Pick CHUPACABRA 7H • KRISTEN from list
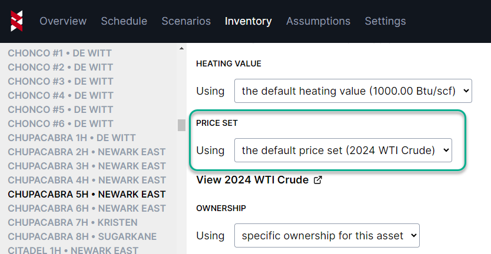 (x=72, y=222)
